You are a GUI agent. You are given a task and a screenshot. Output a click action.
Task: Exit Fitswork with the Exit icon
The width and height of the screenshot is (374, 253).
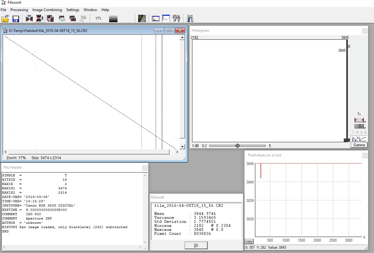(190, 18)
